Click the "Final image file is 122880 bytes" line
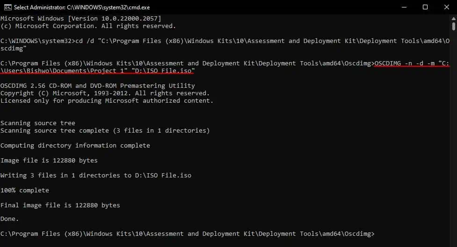 pyautogui.click(x=60, y=205)
